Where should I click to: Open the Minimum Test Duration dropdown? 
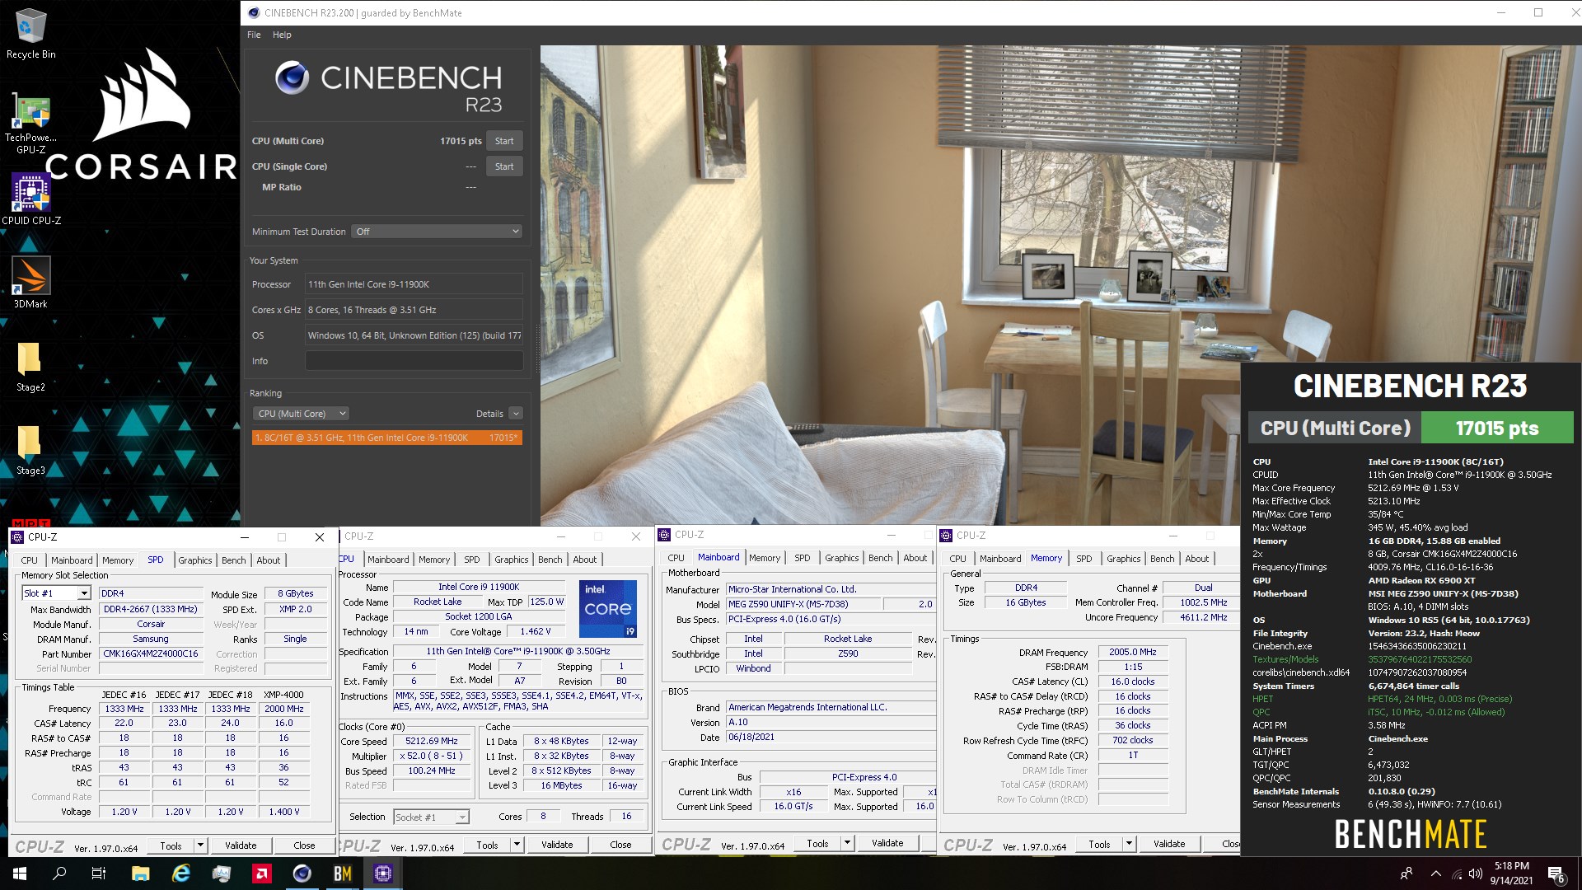(x=438, y=232)
